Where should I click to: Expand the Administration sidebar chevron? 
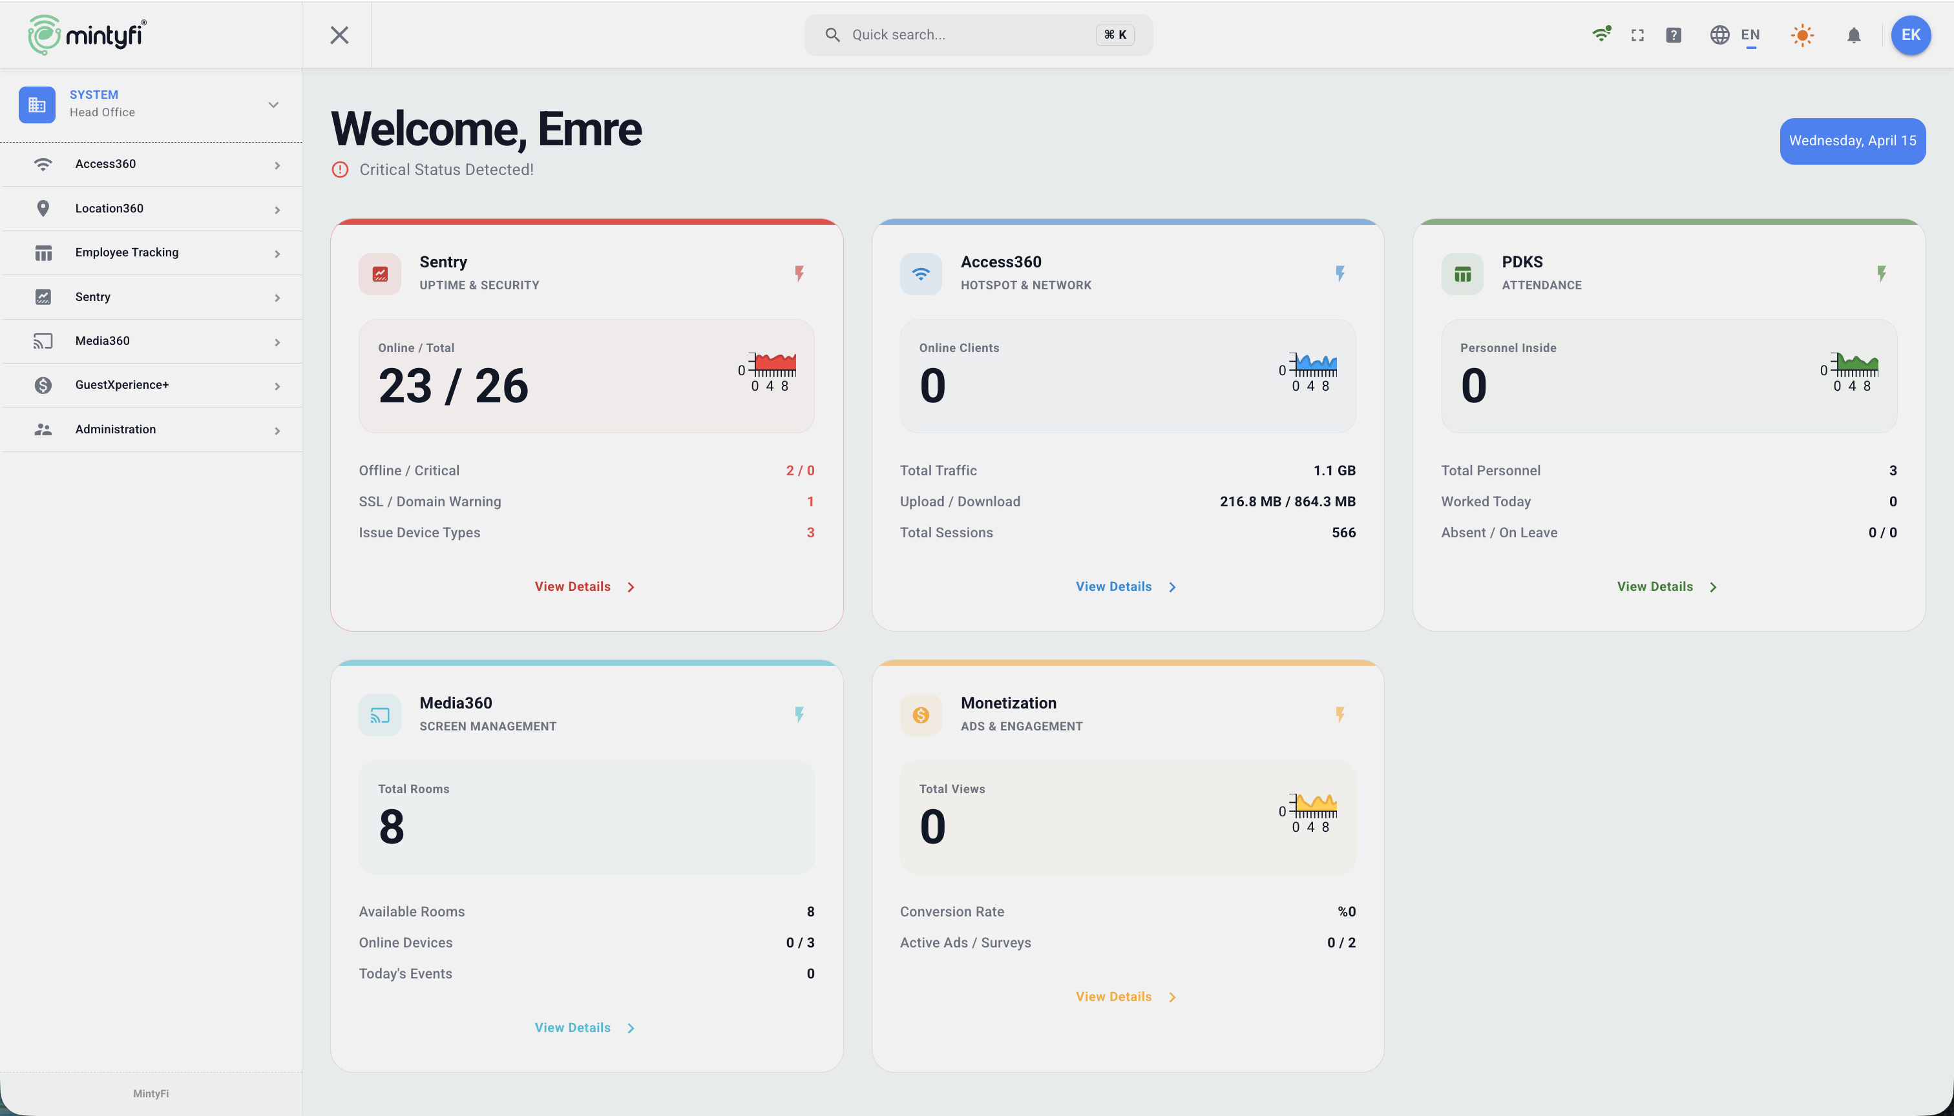[277, 431]
